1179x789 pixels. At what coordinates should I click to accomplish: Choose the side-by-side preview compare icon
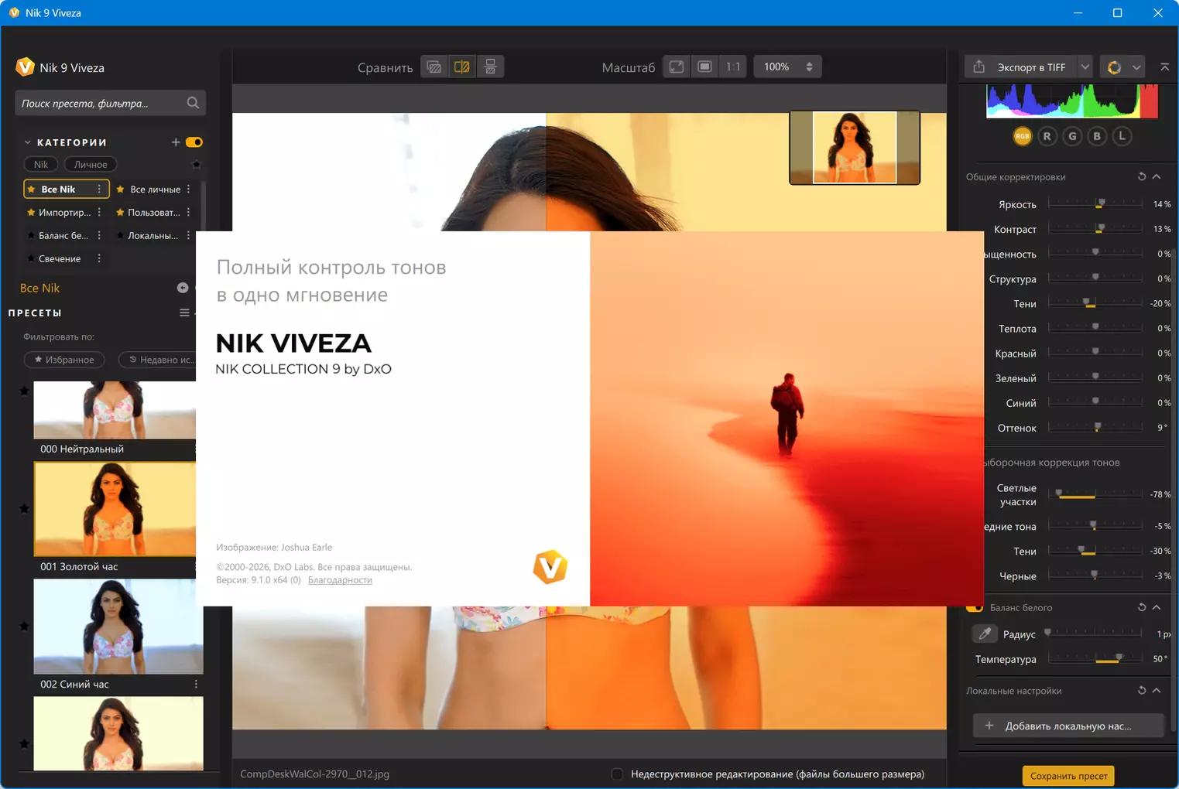(490, 67)
